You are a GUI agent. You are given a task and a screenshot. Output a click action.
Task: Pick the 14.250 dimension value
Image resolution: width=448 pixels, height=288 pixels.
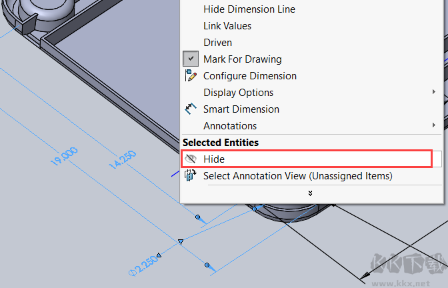(x=121, y=163)
